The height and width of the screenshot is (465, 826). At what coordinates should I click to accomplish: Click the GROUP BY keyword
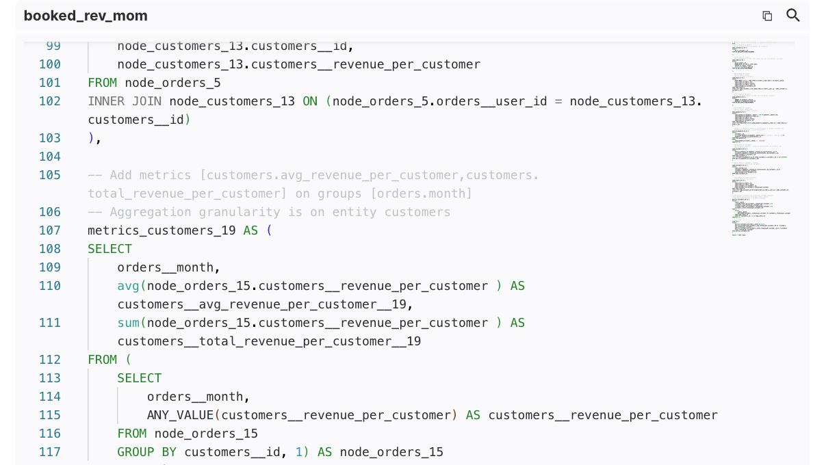pos(147,452)
